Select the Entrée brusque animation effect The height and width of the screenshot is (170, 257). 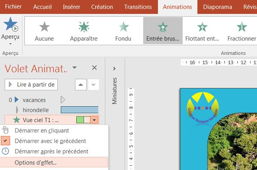click(163, 31)
